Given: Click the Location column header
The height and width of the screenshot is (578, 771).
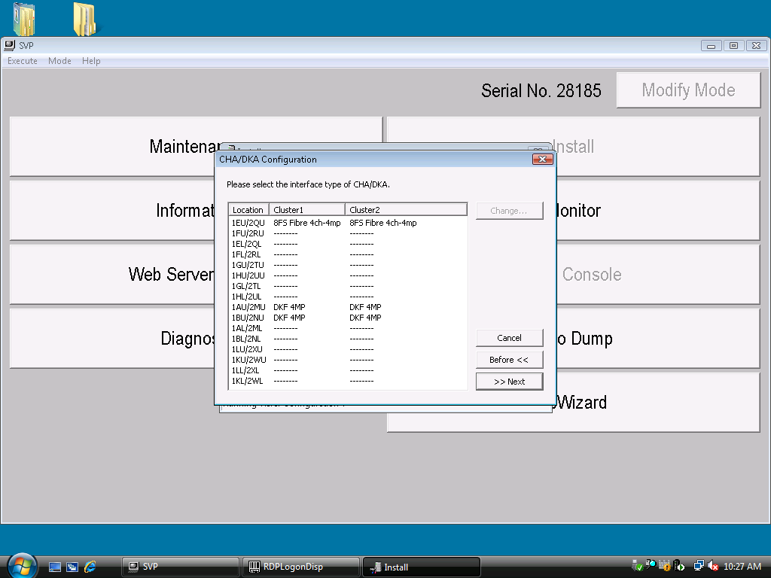Looking at the screenshot, I should click(248, 210).
